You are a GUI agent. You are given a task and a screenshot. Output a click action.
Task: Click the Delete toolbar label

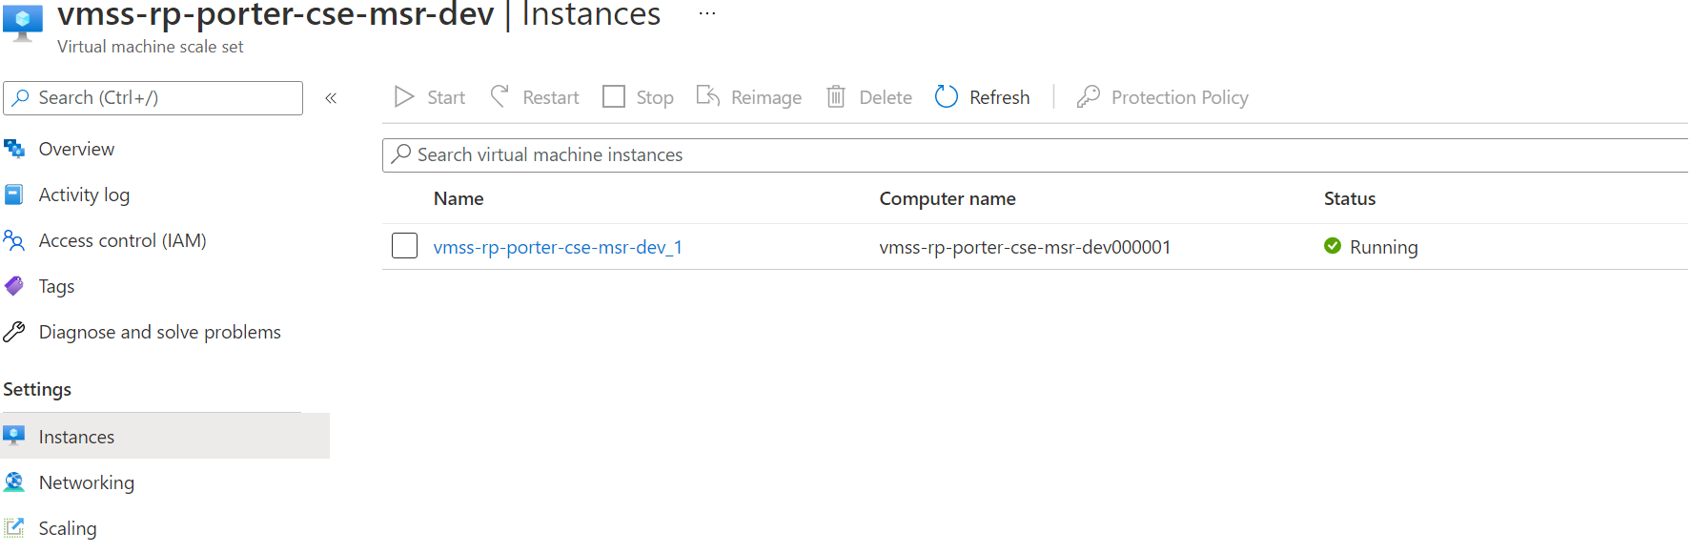click(x=886, y=97)
